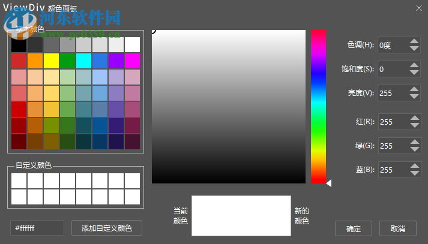
Task: Click the current/new color preview box
Action: coord(241,216)
